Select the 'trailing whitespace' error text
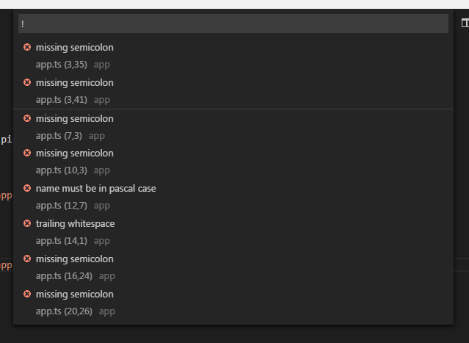469x343 pixels. tap(75, 224)
